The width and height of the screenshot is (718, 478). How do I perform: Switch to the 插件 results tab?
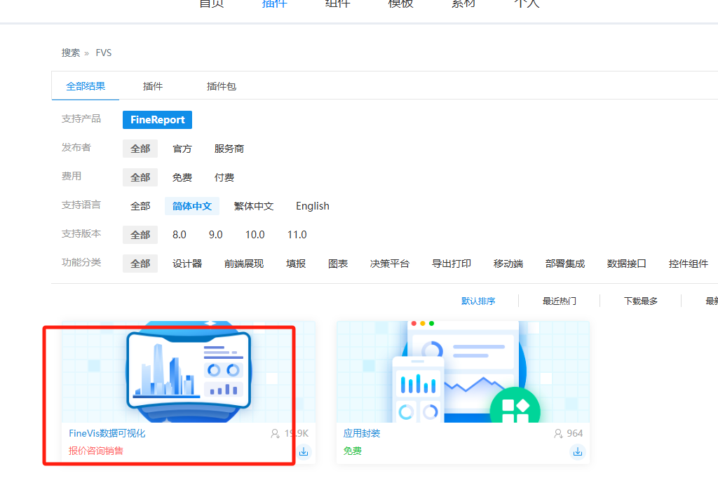pos(153,86)
